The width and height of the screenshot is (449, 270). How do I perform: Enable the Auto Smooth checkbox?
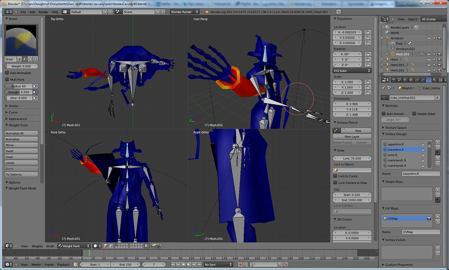[384, 114]
